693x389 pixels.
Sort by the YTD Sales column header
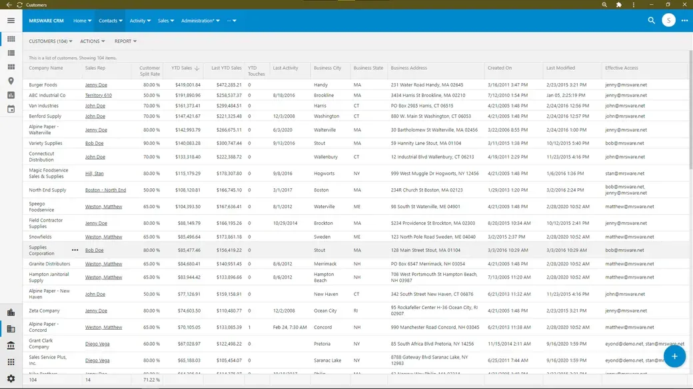[181, 68]
